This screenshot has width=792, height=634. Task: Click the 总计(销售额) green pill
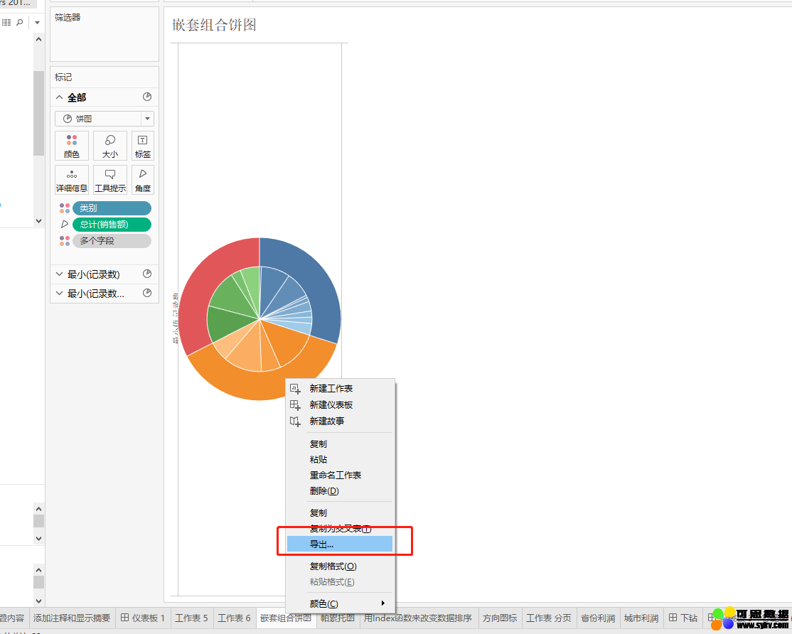click(x=112, y=225)
